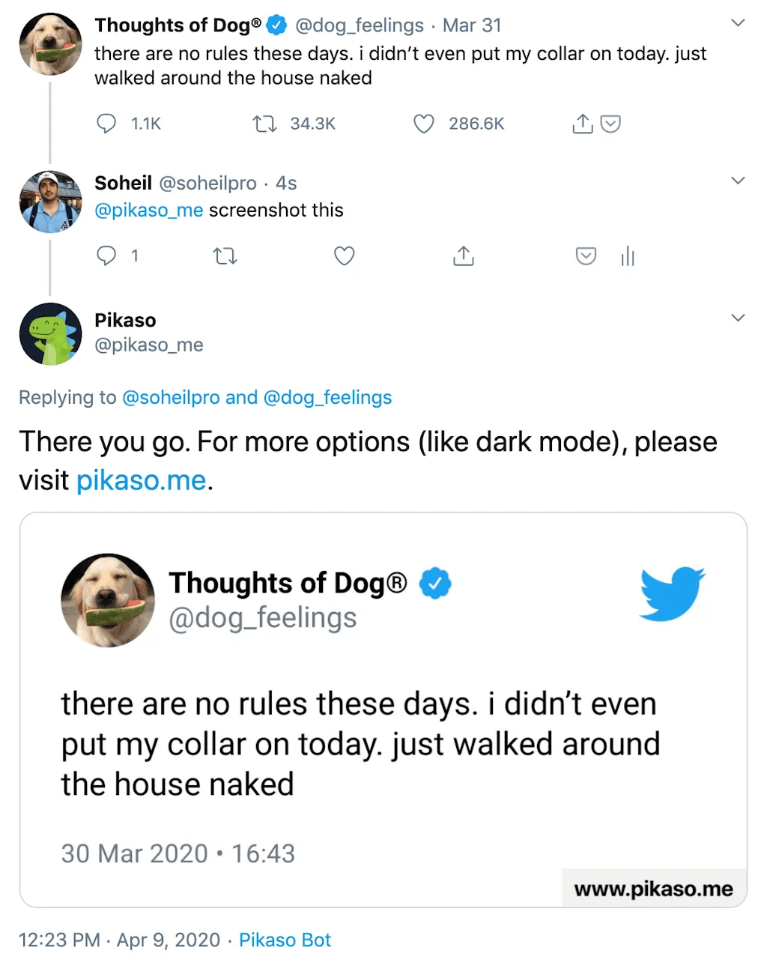The width and height of the screenshot is (767, 971).
Task: Expand the options menu on Soheil's reply
Action: pos(739,180)
